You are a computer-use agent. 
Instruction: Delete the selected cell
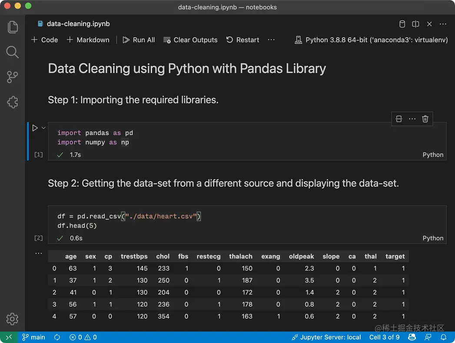(425, 119)
